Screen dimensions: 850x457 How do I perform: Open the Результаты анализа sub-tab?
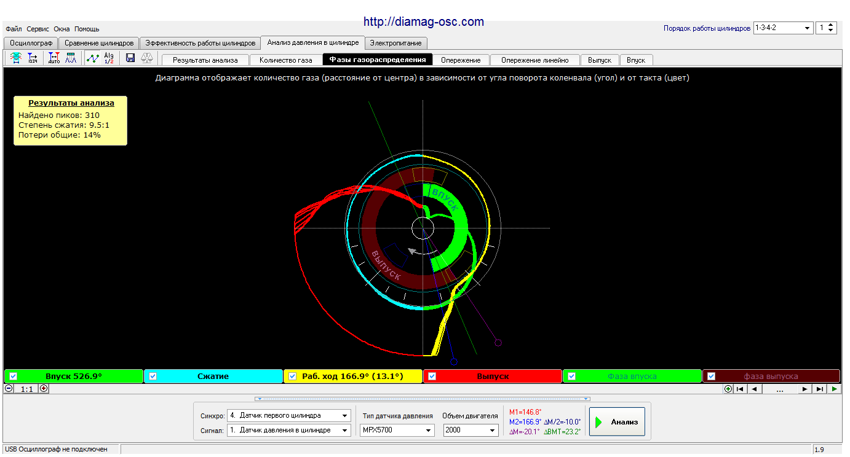205,60
